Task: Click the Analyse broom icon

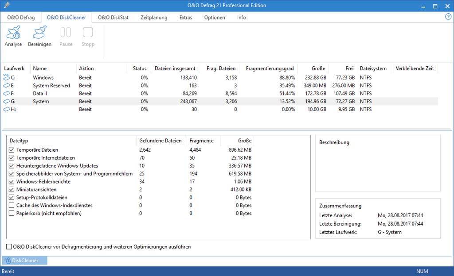Action: pos(13,32)
